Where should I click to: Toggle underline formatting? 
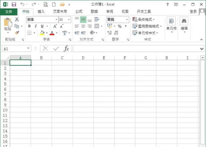[42, 26]
